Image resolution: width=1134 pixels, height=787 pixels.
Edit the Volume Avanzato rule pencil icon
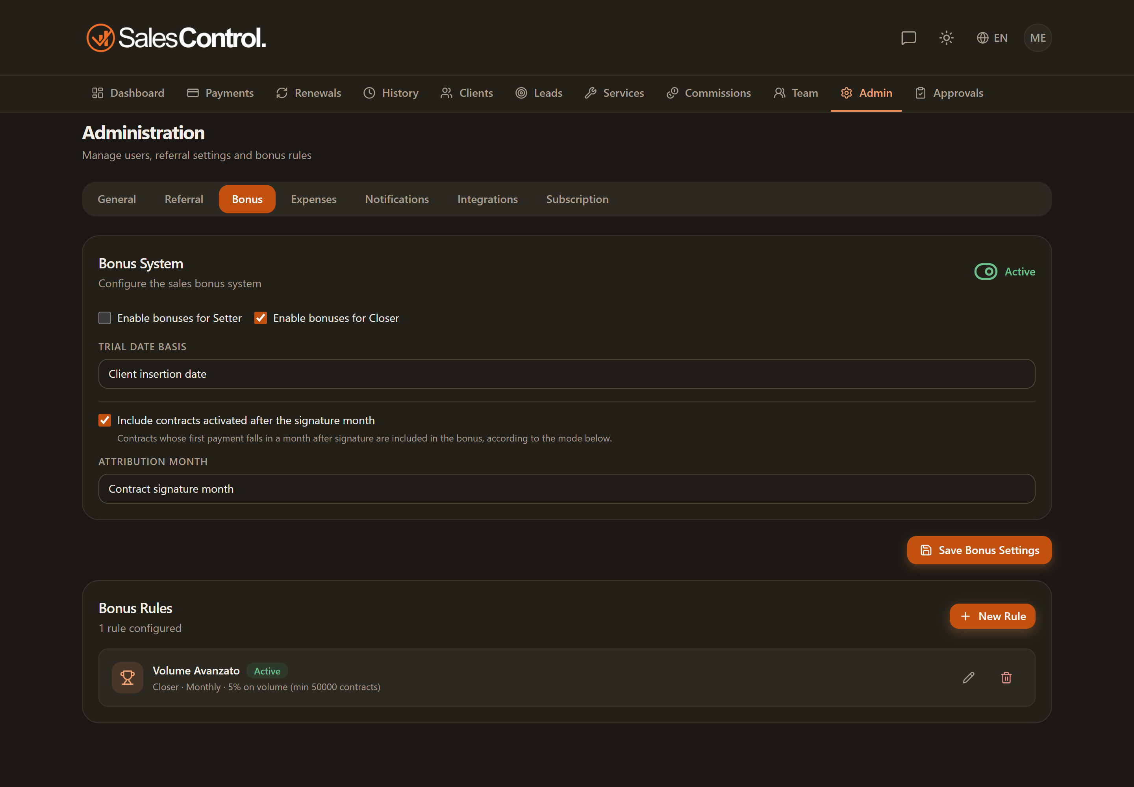(x=968, y=678)
